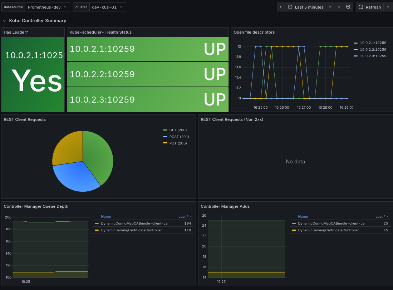Click the Refresh dashboard button
Image resolution: width=393 pixels, height=290 pixels.
point(370,7)
